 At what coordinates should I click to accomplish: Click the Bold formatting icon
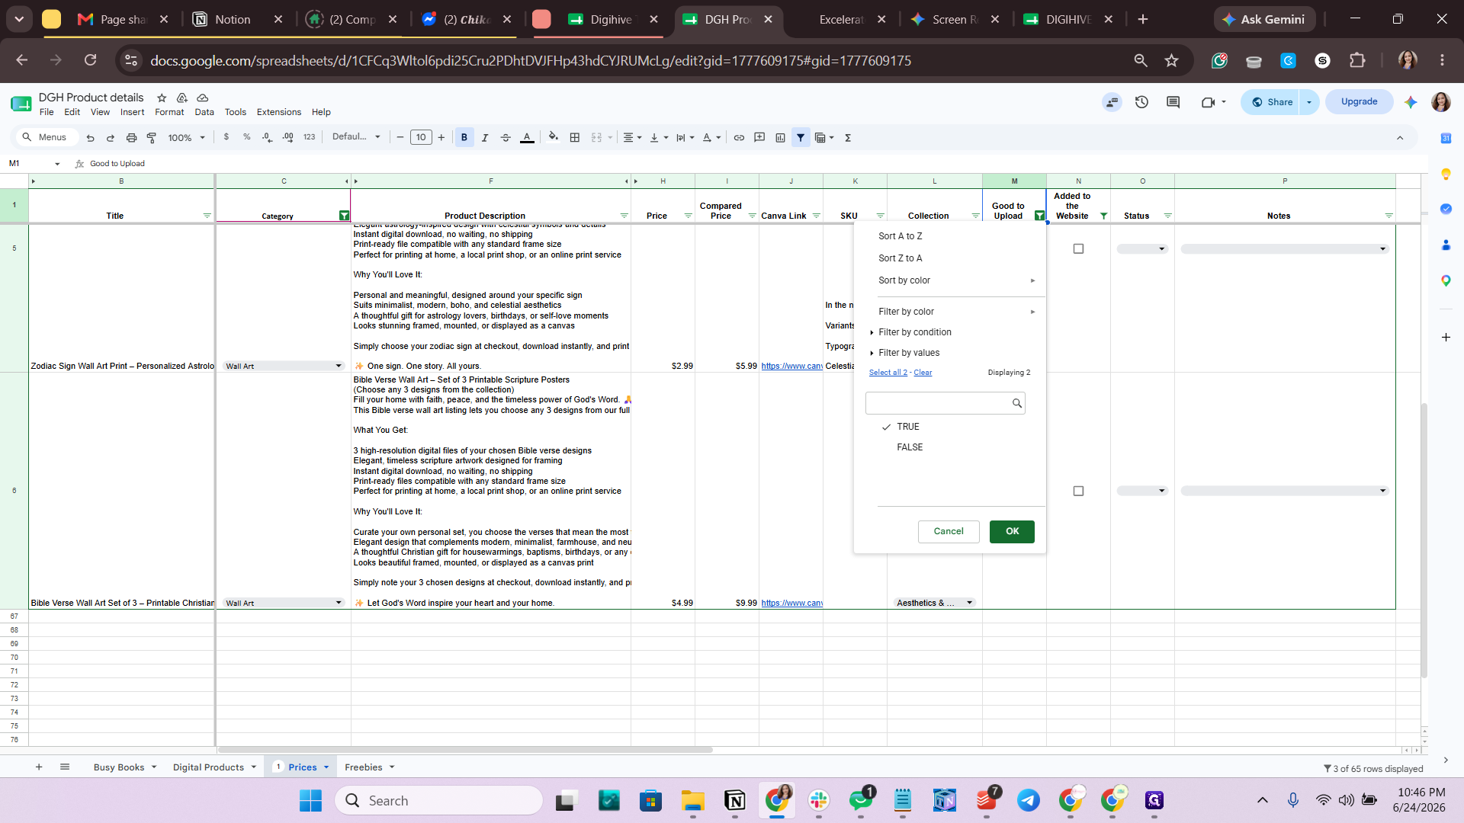click(464, 138)
